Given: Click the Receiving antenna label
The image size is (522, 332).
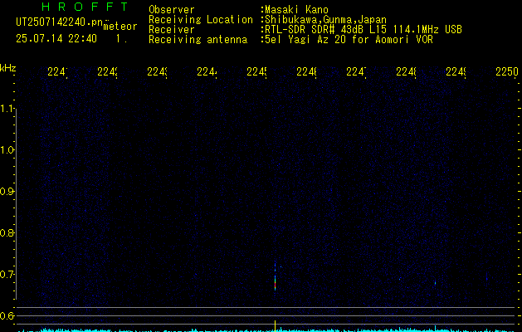Looking at the screenshot, I should pos(198,40).
